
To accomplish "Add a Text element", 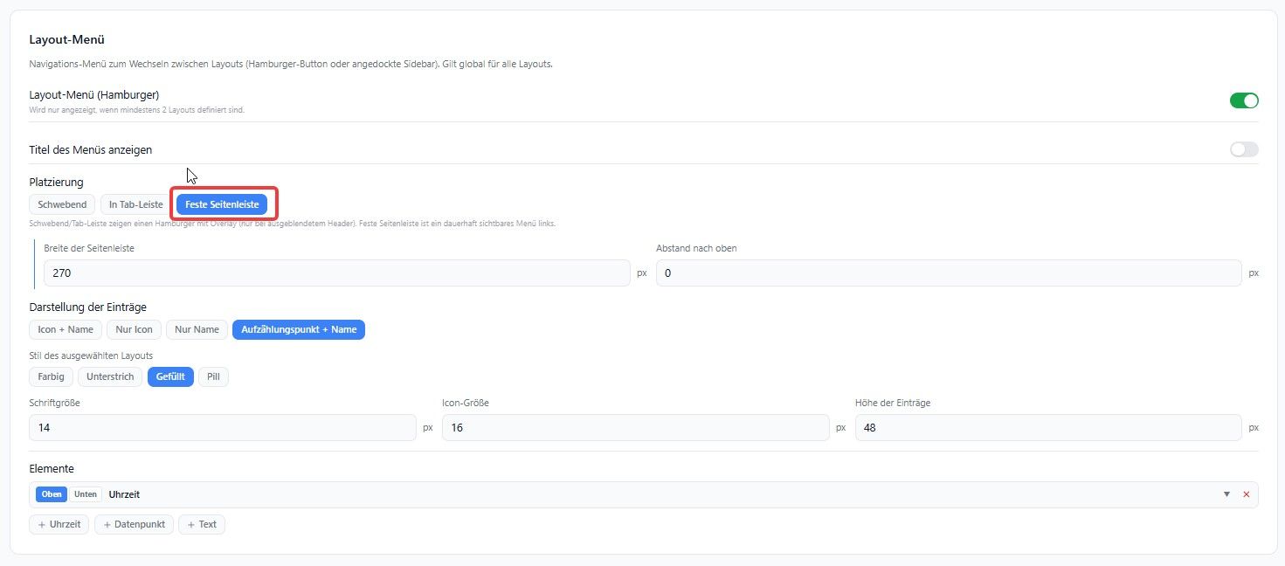I will pos(202,524).
